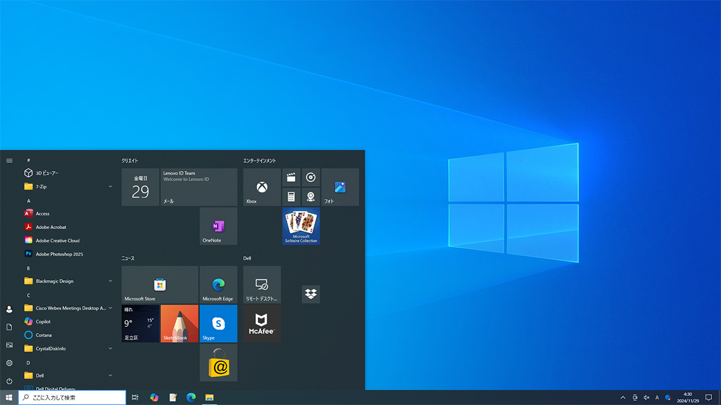This screenshot has width=721, height=405.
Task: Click the taskbar search box
Action: (x=72, y=397)
